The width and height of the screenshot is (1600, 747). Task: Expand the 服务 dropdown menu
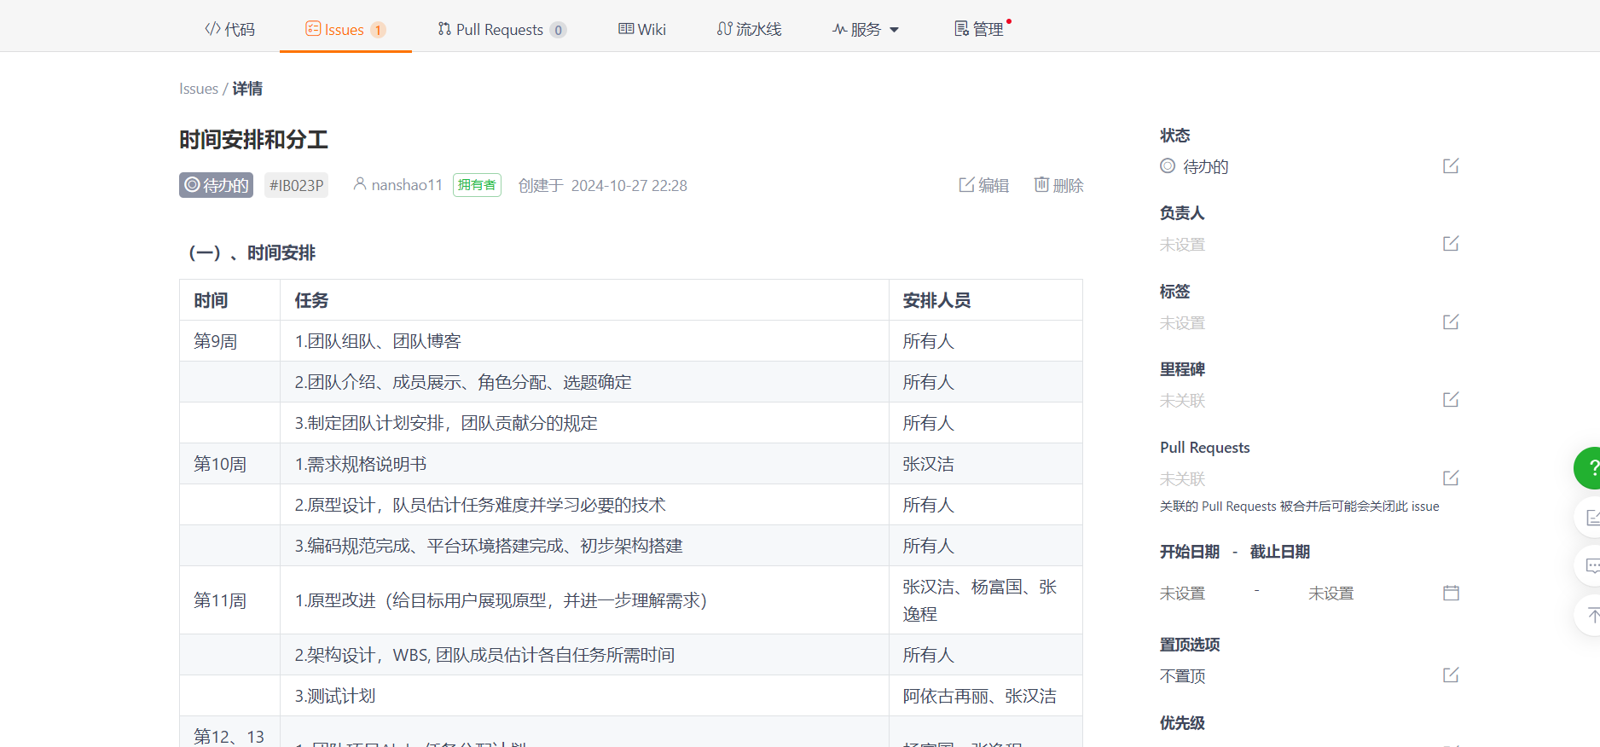click(x=866, y=29)
